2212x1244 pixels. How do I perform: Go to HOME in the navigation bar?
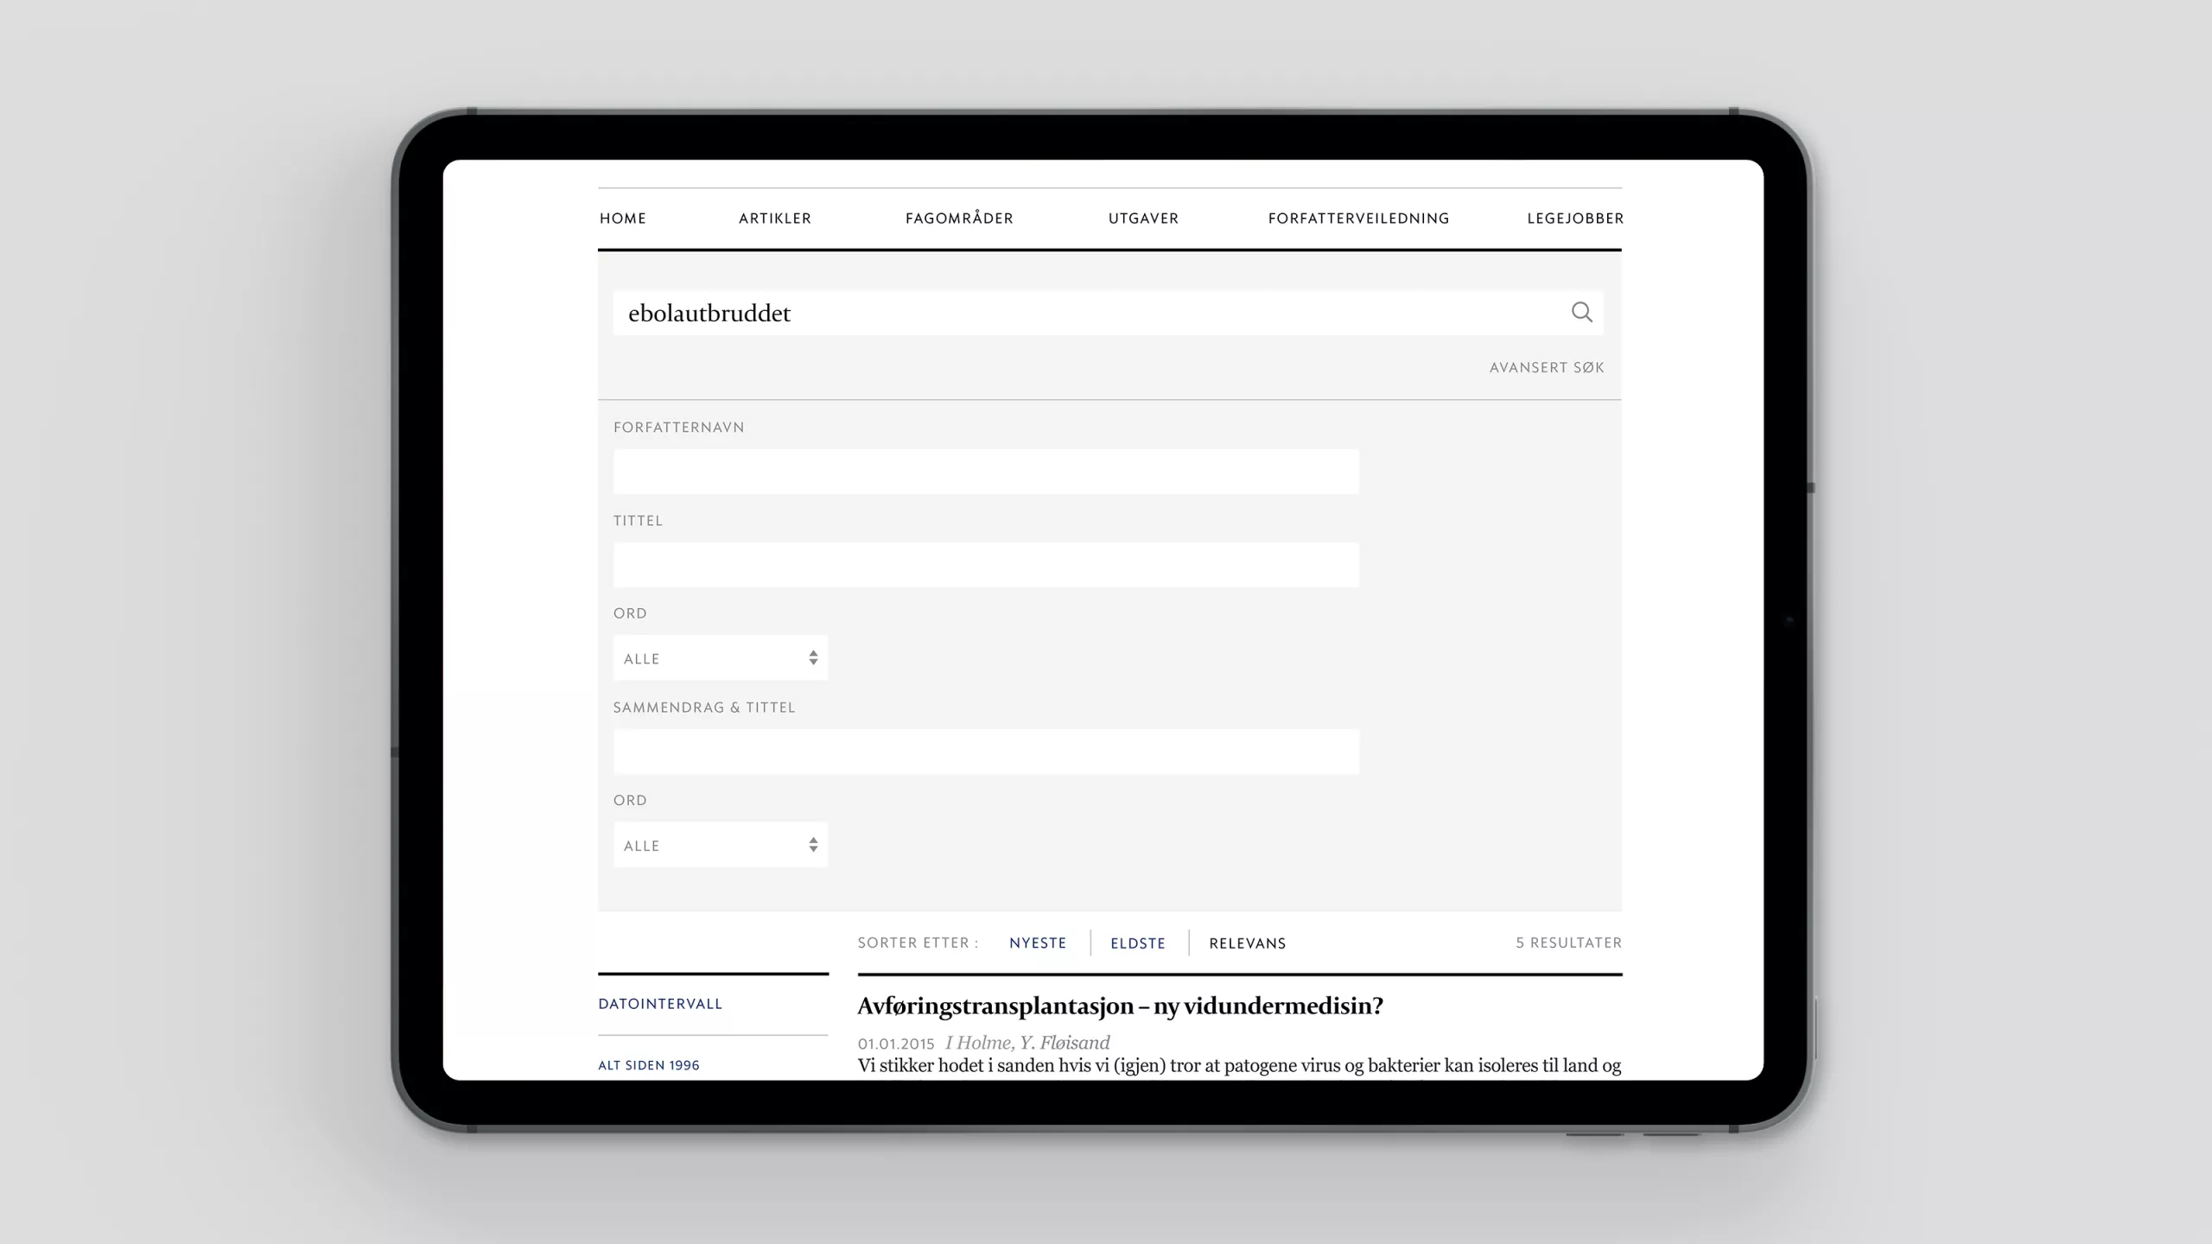pyautogui.click(x=623, y=218)
